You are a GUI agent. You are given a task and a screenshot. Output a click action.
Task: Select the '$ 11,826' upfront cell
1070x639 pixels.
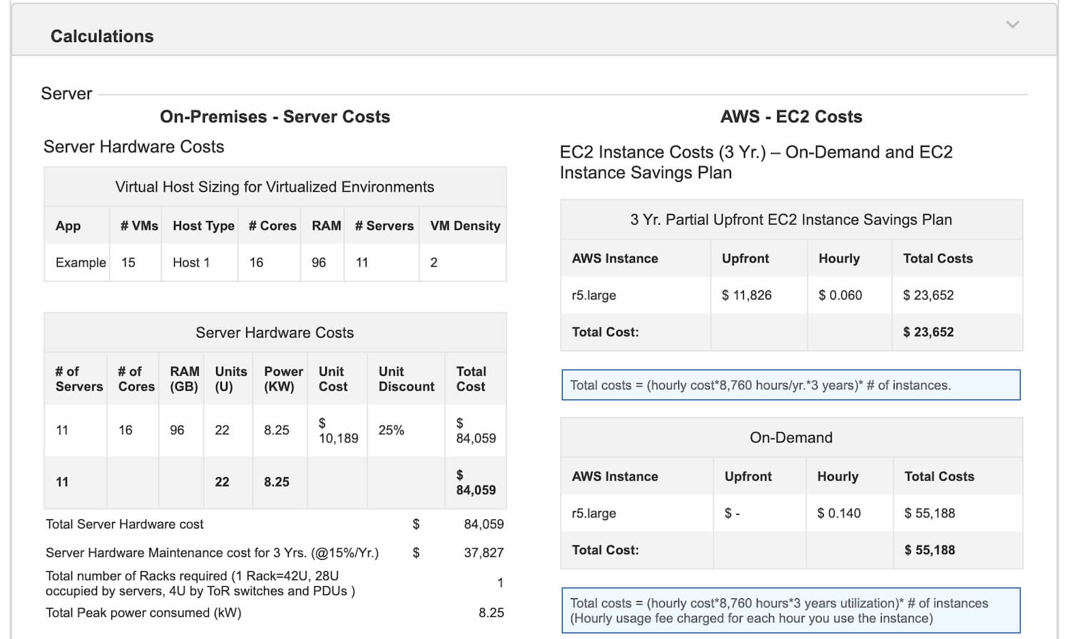pyautogui.click(x=746, y=295)
